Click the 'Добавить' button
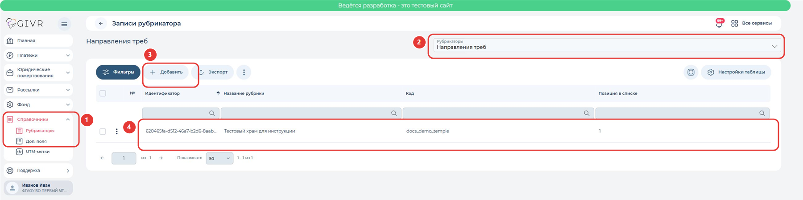The height and width of the screenshot is (200, 803). [166, 72]
